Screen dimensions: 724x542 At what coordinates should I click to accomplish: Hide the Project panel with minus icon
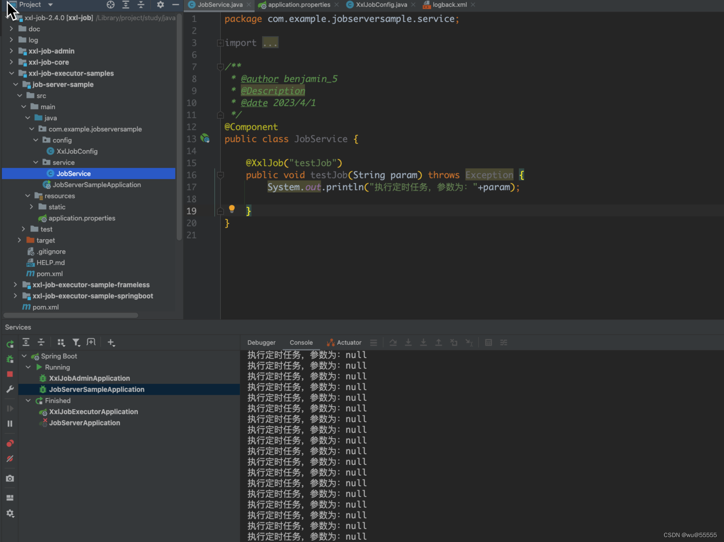point(176,4)
